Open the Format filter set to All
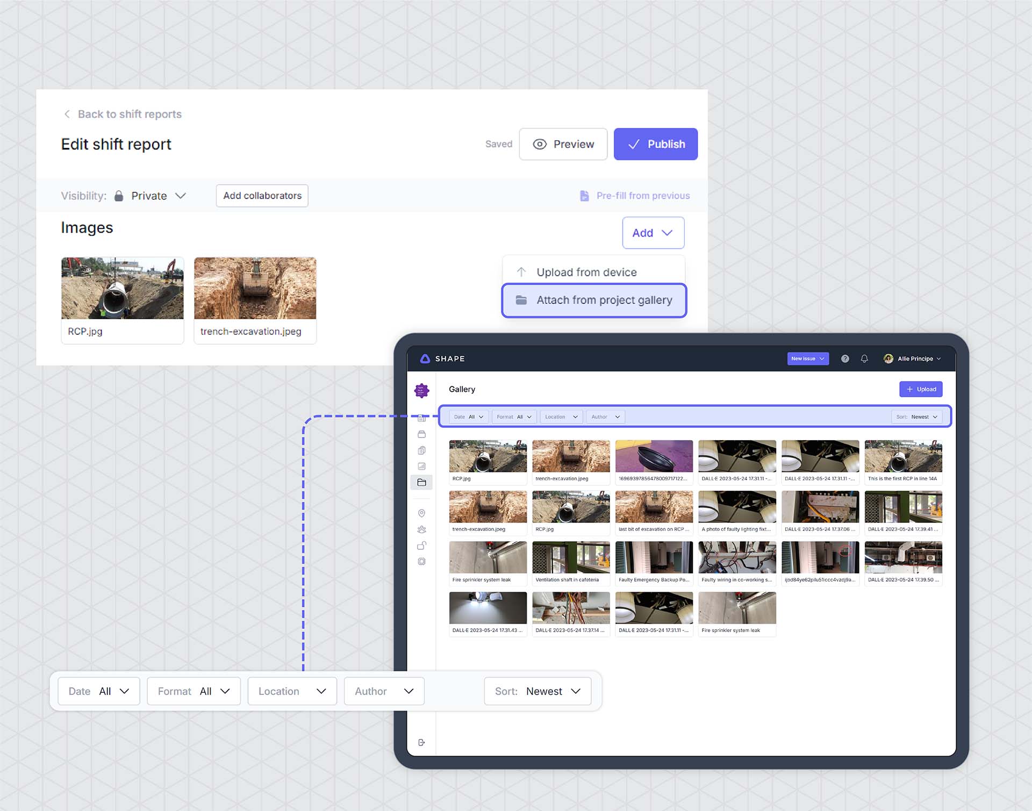The image size is (1032, 811). click(x=513, y=417)
